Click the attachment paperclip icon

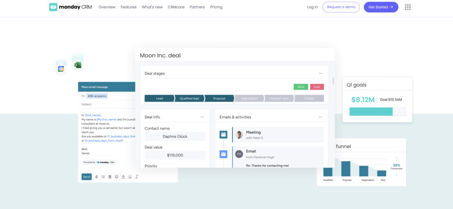(96, 177)
